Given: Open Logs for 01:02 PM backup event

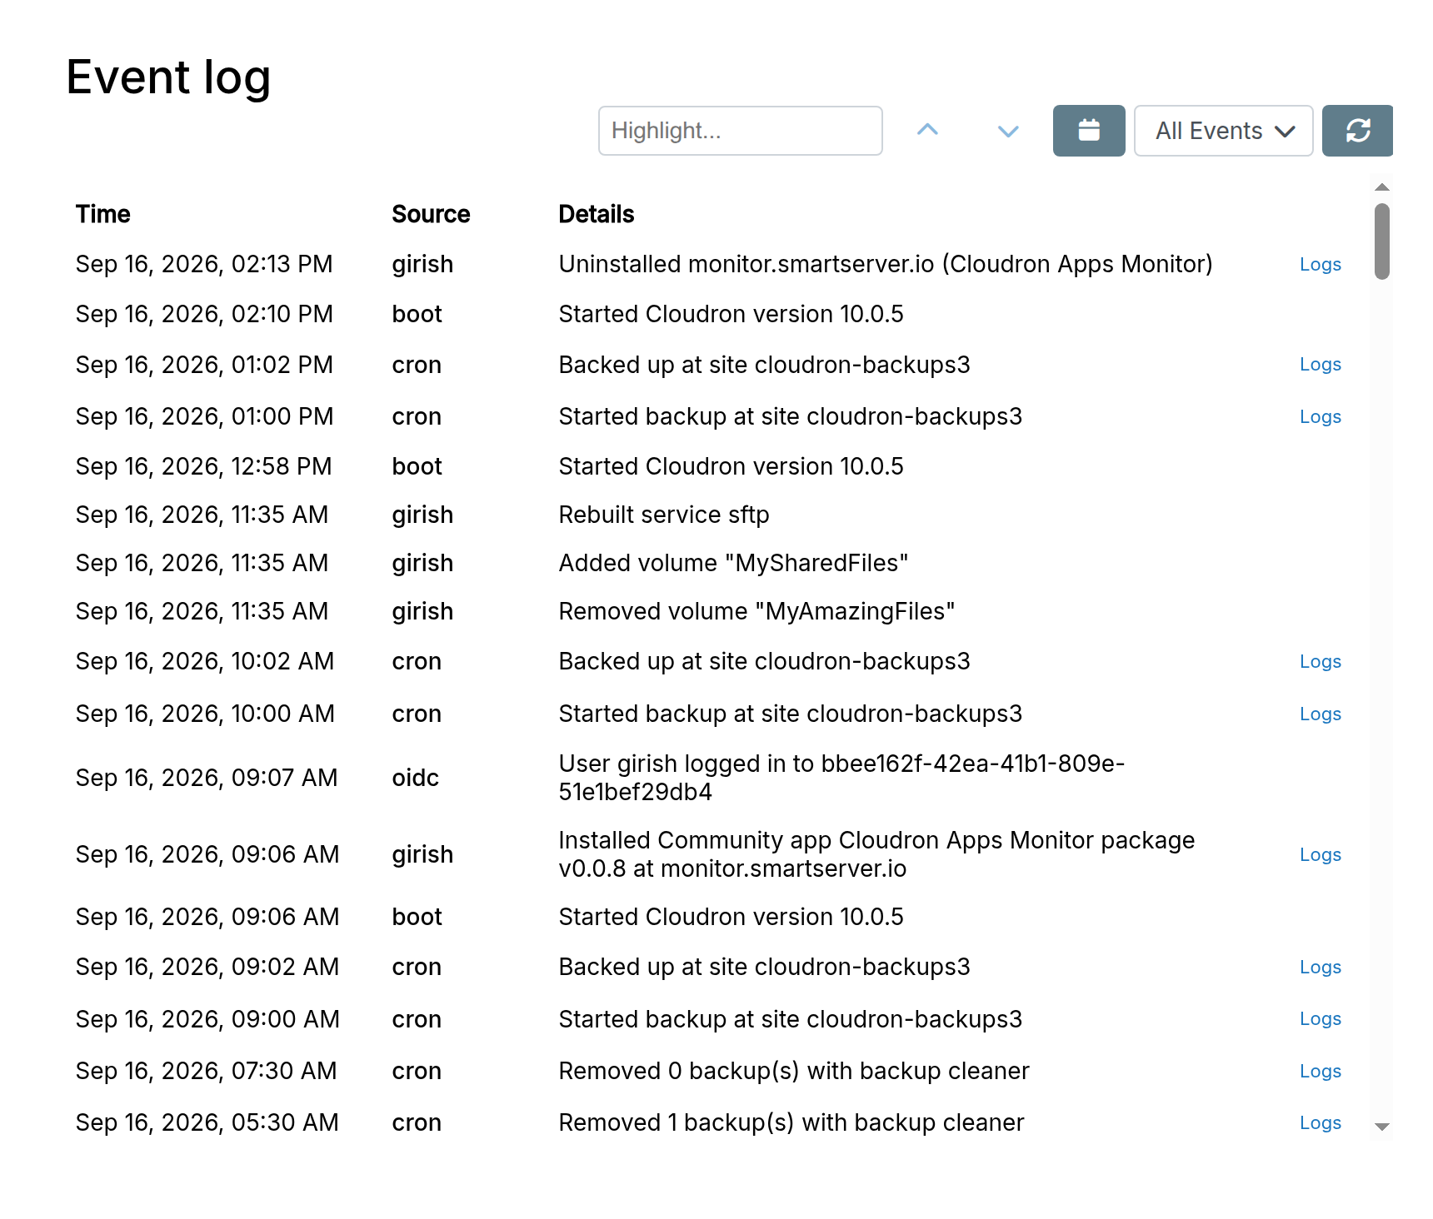Looking at the screenshot, I should [1320, 365].
